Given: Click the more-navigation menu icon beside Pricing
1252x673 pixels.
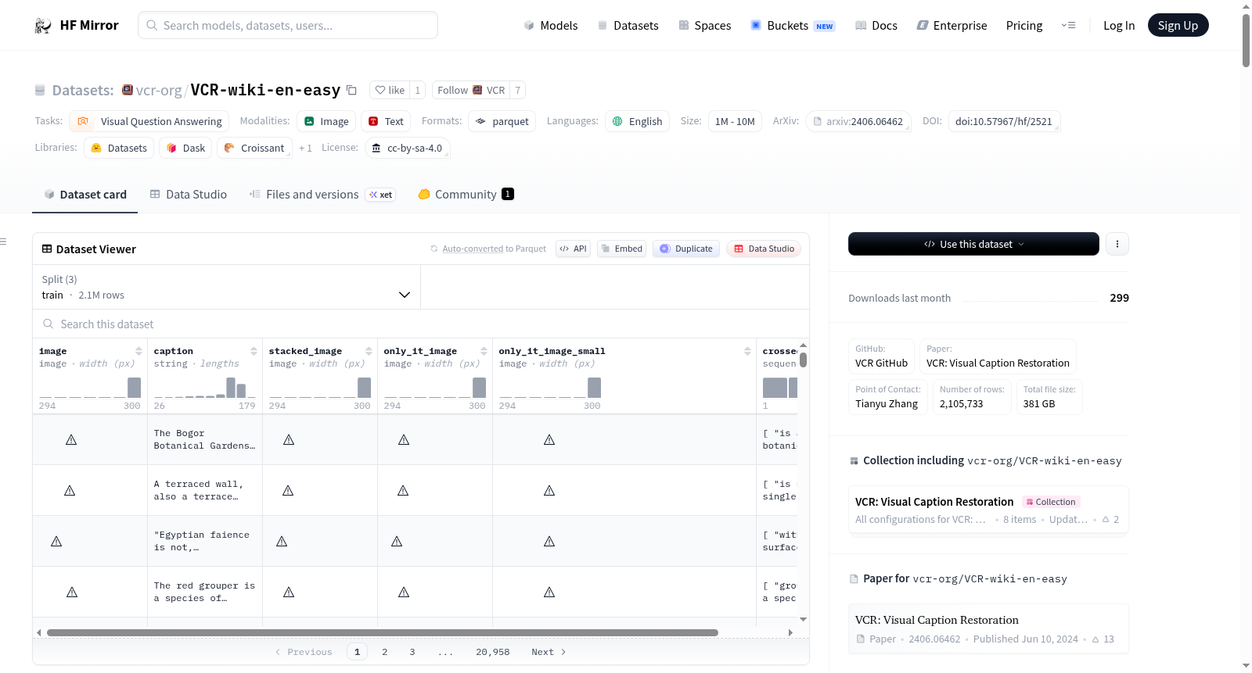Looking at the screenshot, I should [1069, 25].
